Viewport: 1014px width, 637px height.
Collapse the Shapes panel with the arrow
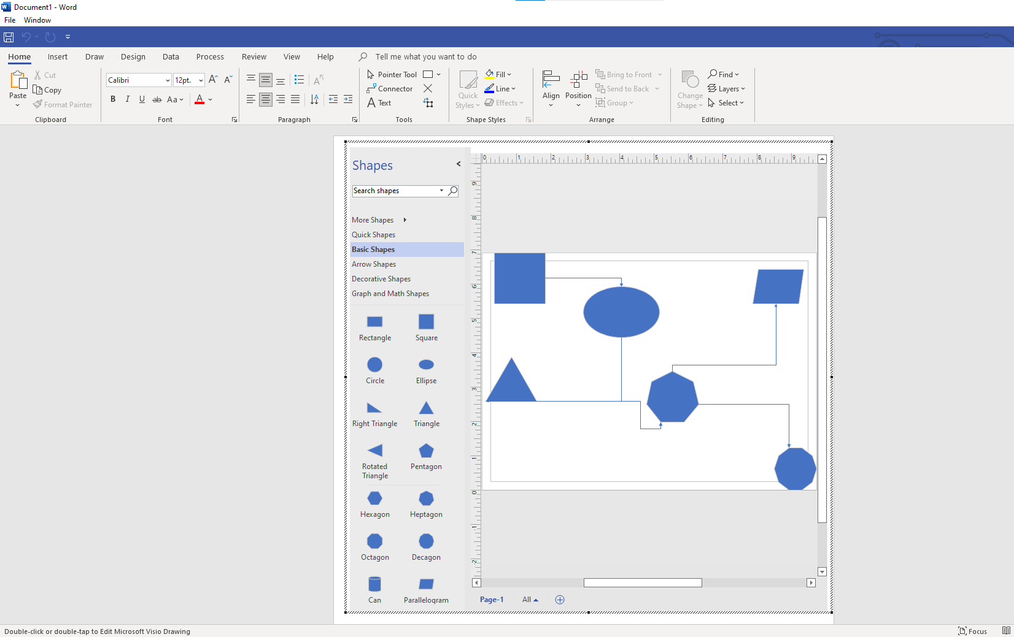[459, 164]
